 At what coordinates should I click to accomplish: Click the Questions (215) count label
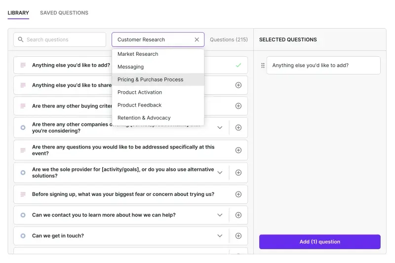tap(229, 39)
